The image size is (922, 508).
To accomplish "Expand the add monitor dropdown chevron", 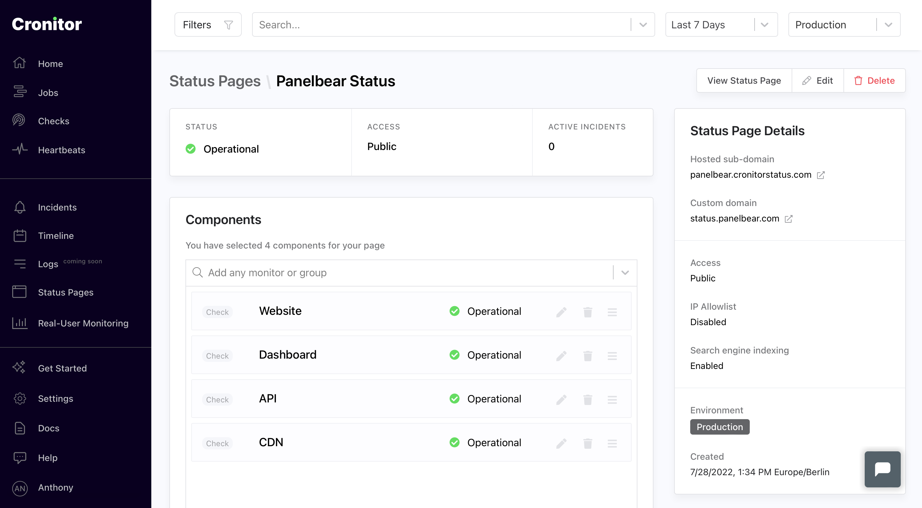I will pyautogui.click(x=625, y=273).
